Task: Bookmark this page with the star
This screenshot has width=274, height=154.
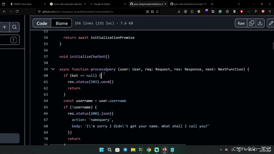Action: tap(157, 12)
